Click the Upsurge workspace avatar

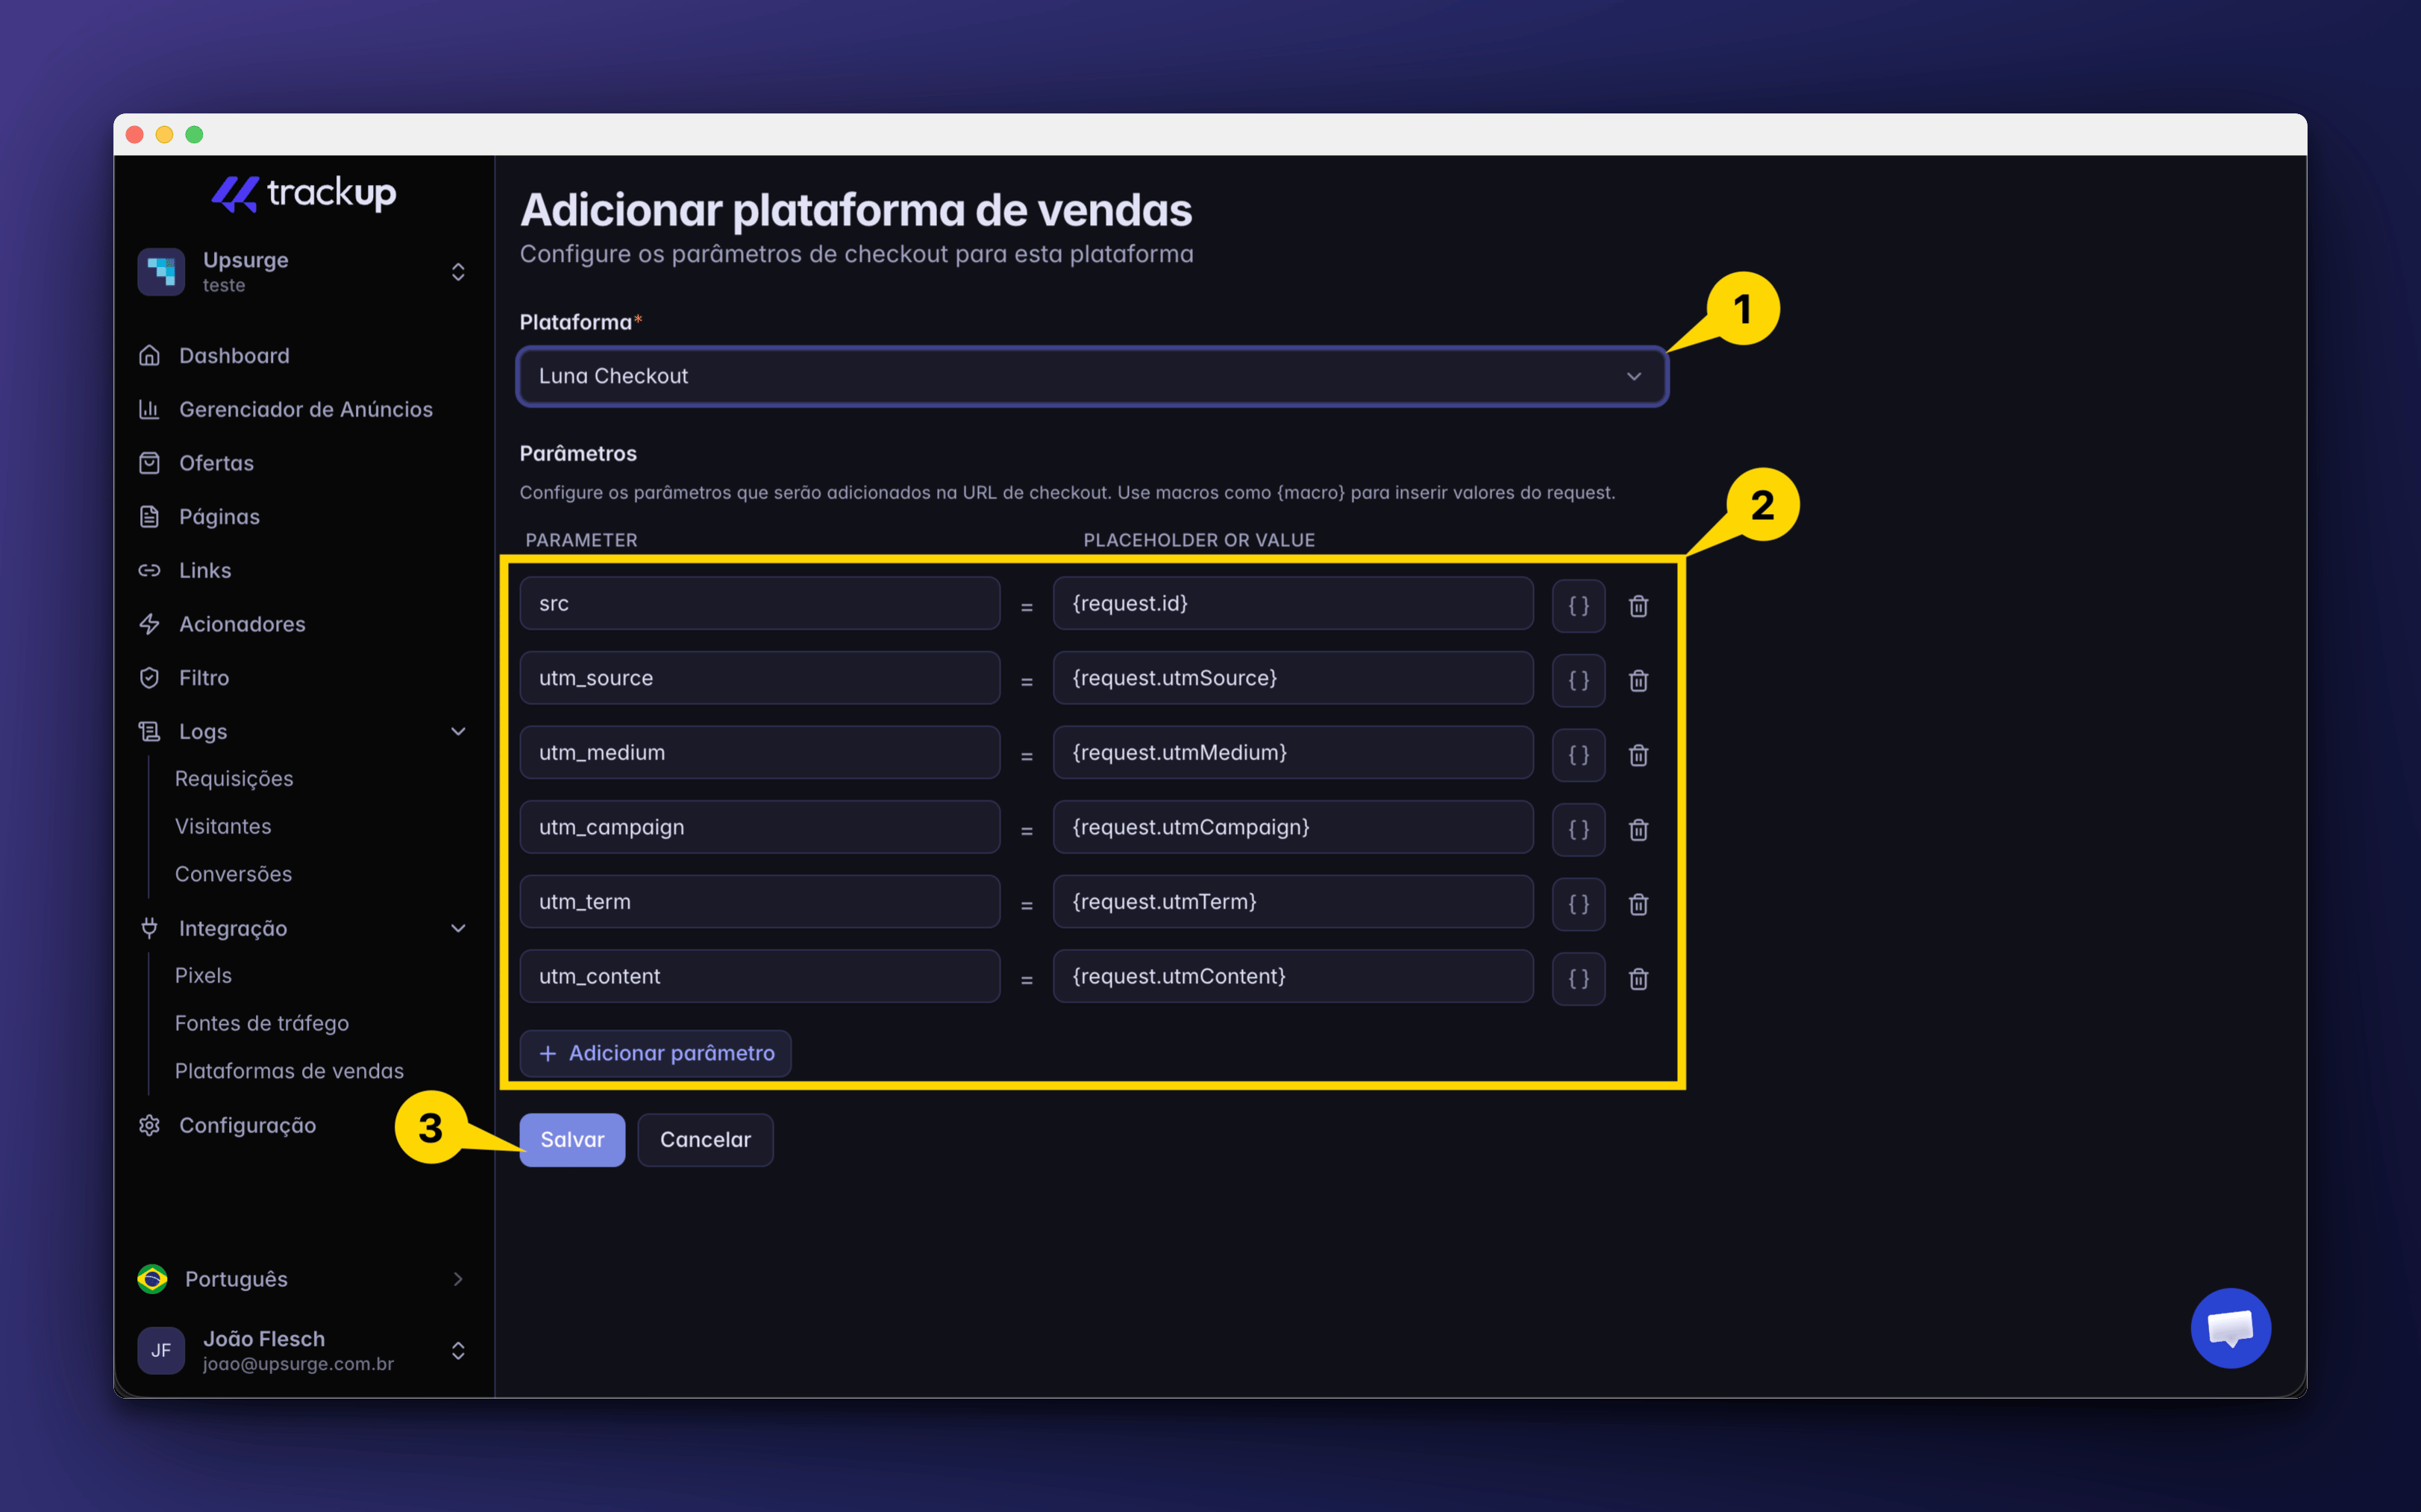point(161,272)
